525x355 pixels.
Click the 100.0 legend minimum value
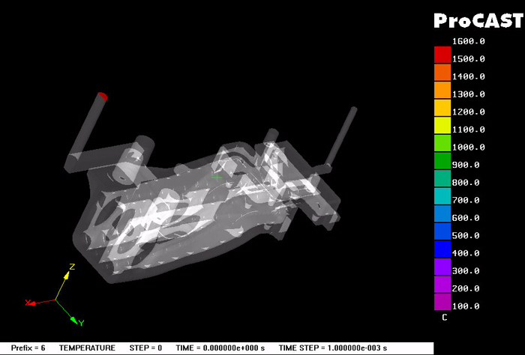coord(466,306)
